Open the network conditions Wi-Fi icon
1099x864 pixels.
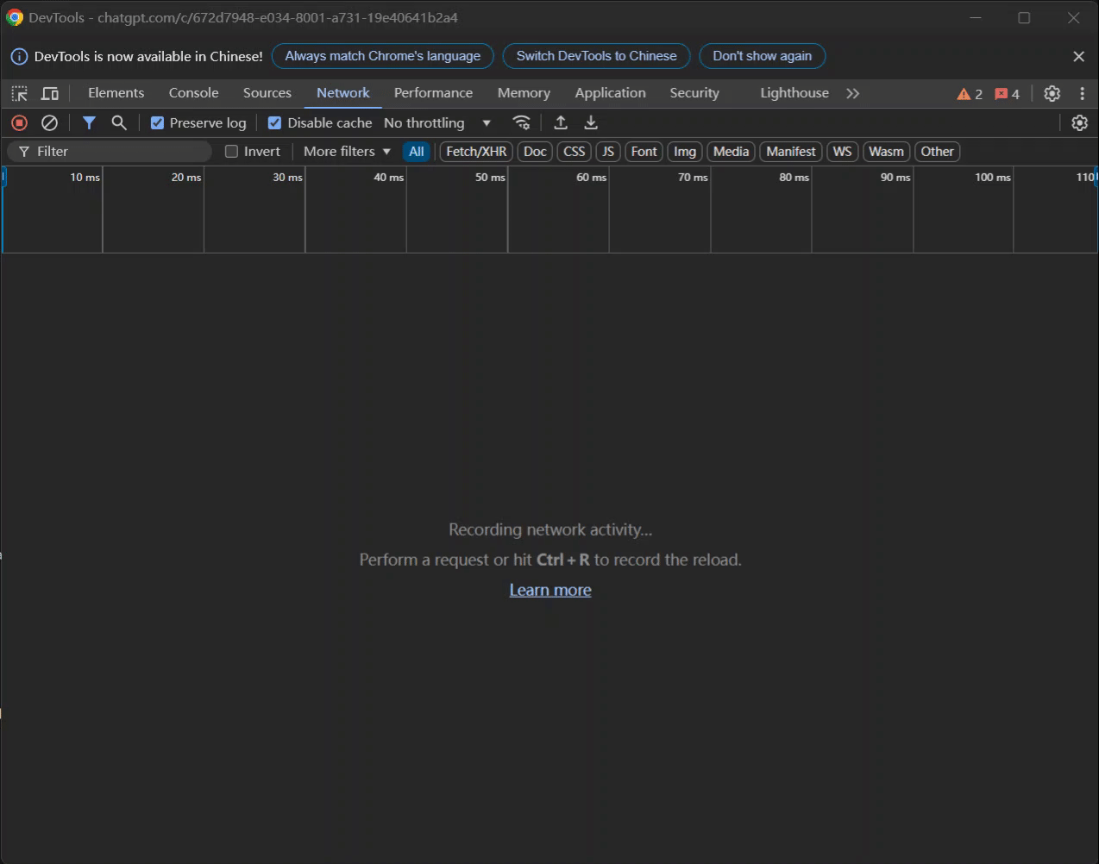(x=521, y=122)
